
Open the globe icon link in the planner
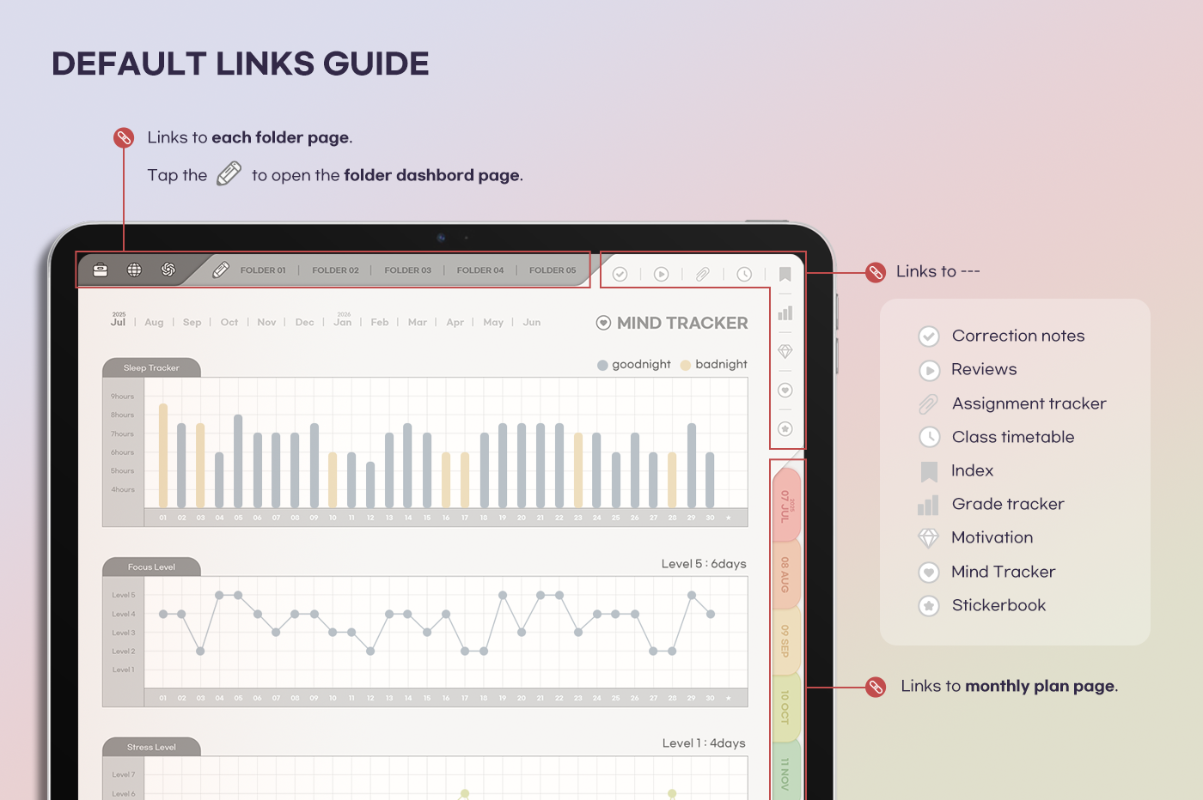[x=135, y=270]
